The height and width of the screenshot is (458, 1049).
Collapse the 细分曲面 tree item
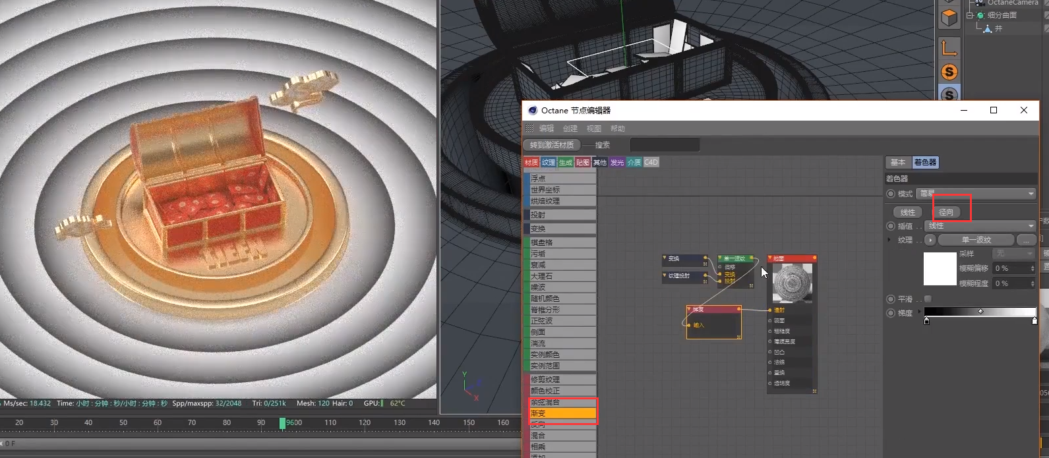[970, 15]
